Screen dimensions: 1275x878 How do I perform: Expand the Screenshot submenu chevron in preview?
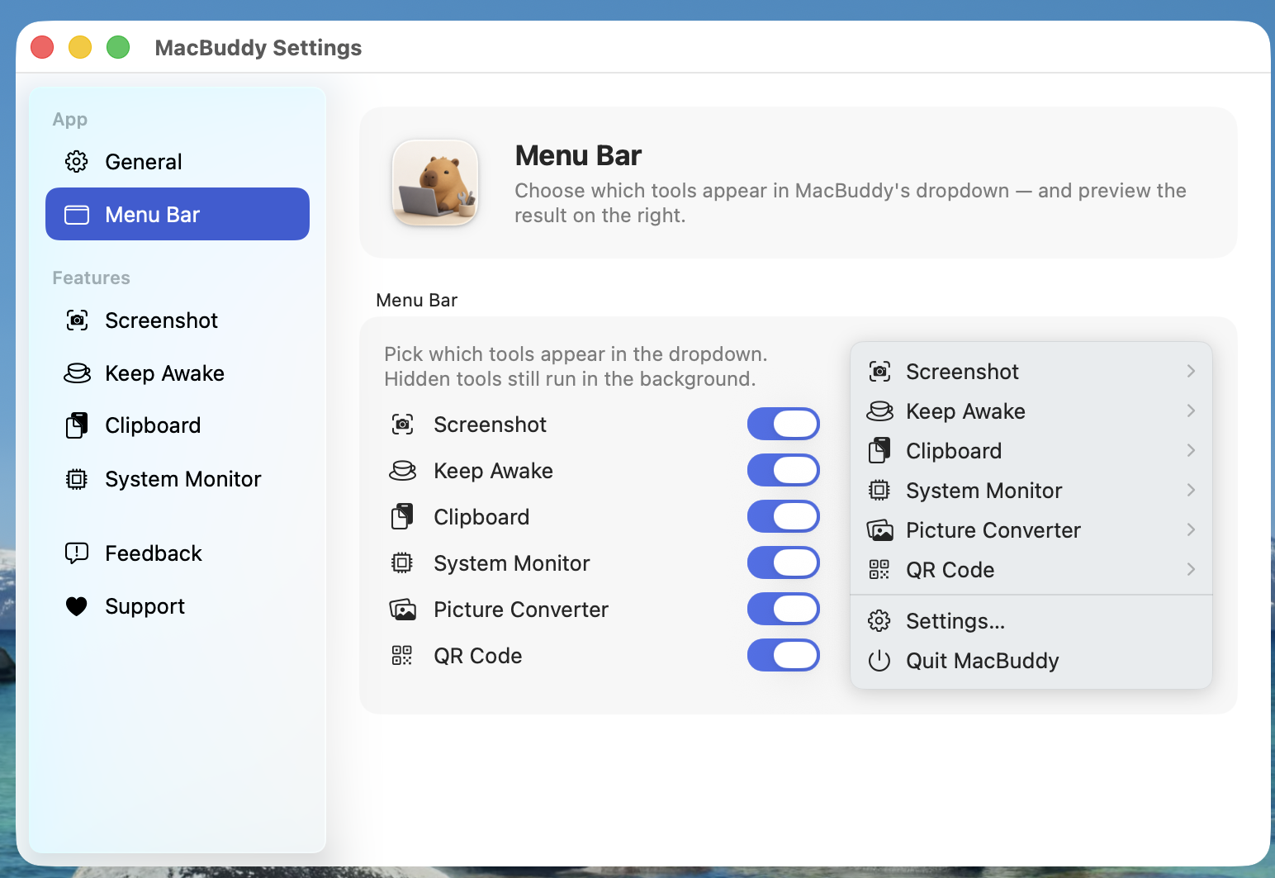(1191, 372)
